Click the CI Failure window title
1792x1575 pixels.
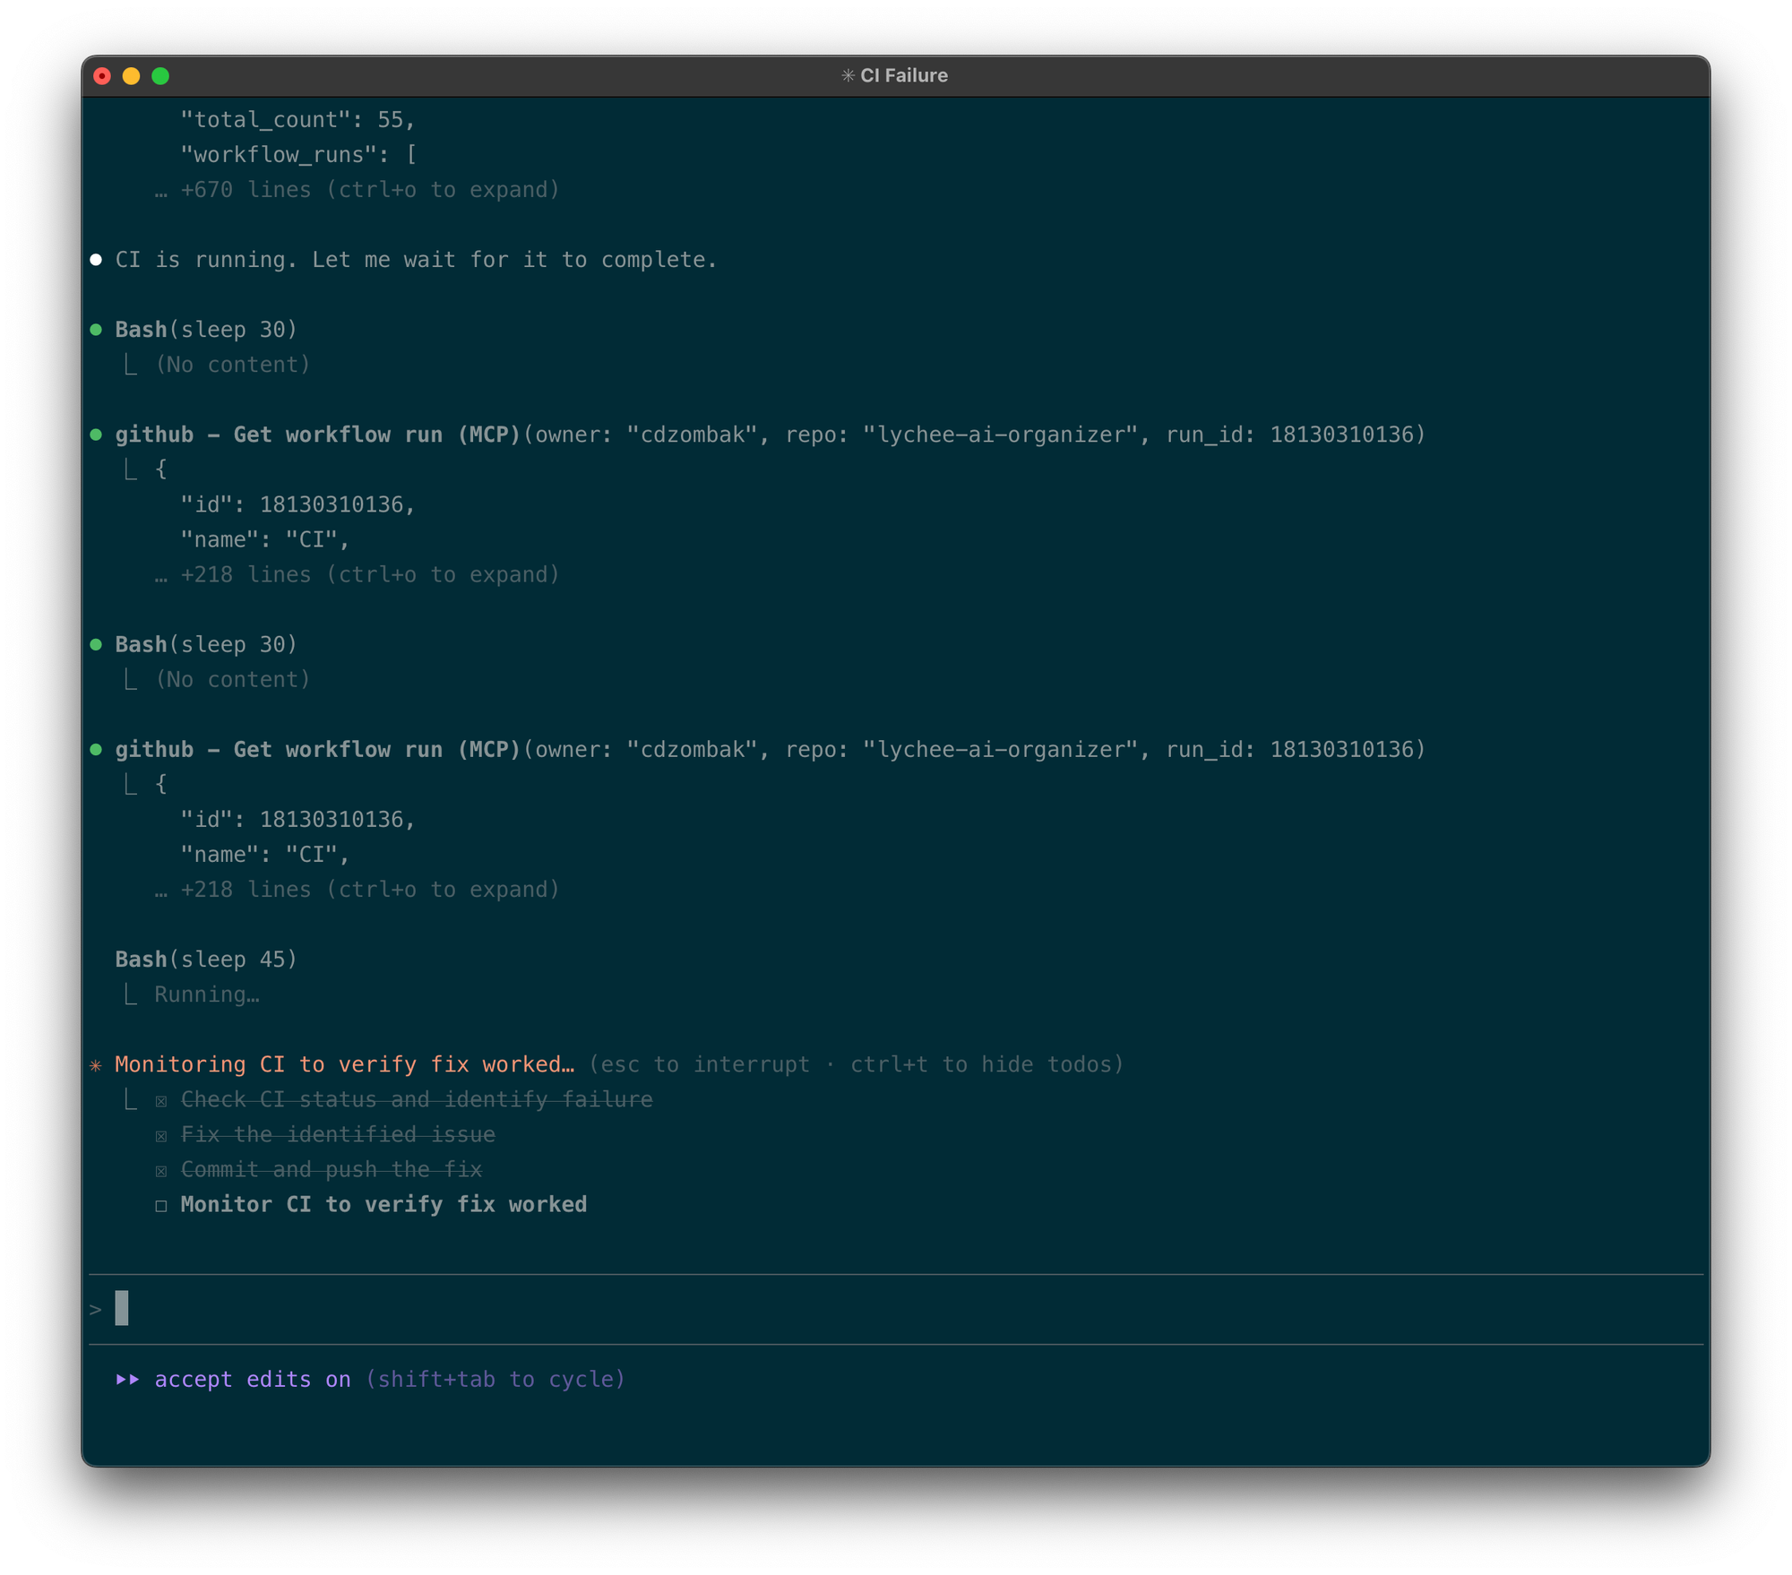903,76
